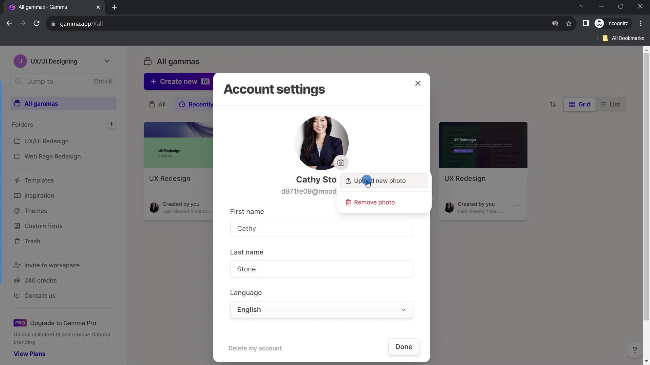650x365 pixels.
Task: Click Delete my account link
Action: tap(255, 348)
